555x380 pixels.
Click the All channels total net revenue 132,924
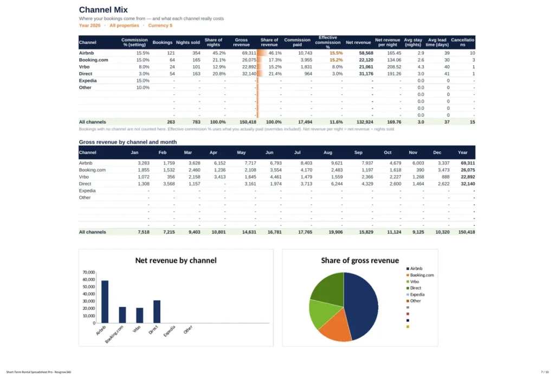click(365, 122)
